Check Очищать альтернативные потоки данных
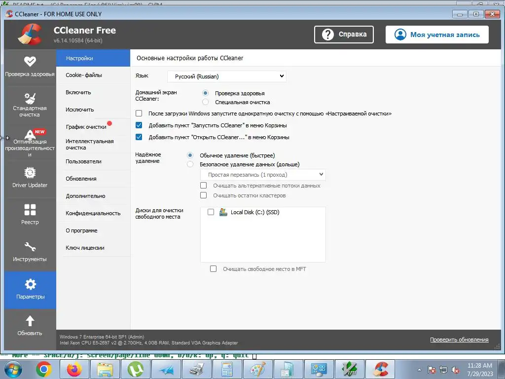Screen dimensions: 505x379 pyautogui.click(x=204, y=186)
